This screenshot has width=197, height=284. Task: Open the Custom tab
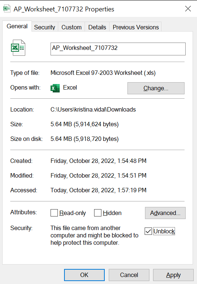tap(71, 27)
